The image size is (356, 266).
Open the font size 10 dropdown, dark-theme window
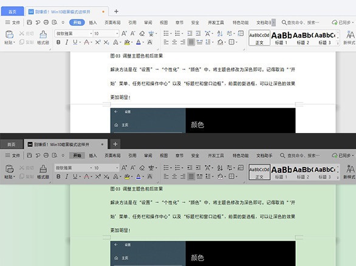[117, 168]
